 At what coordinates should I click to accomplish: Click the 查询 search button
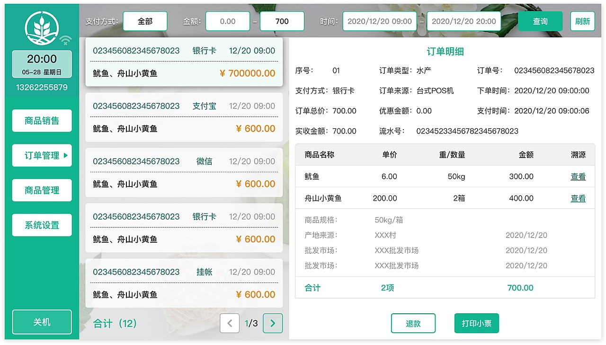540,21
